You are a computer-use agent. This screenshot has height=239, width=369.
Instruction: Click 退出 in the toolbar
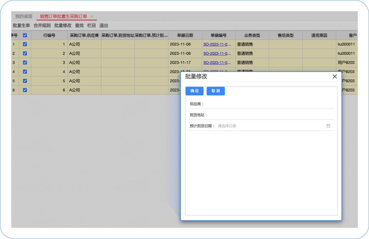point(104,26)
